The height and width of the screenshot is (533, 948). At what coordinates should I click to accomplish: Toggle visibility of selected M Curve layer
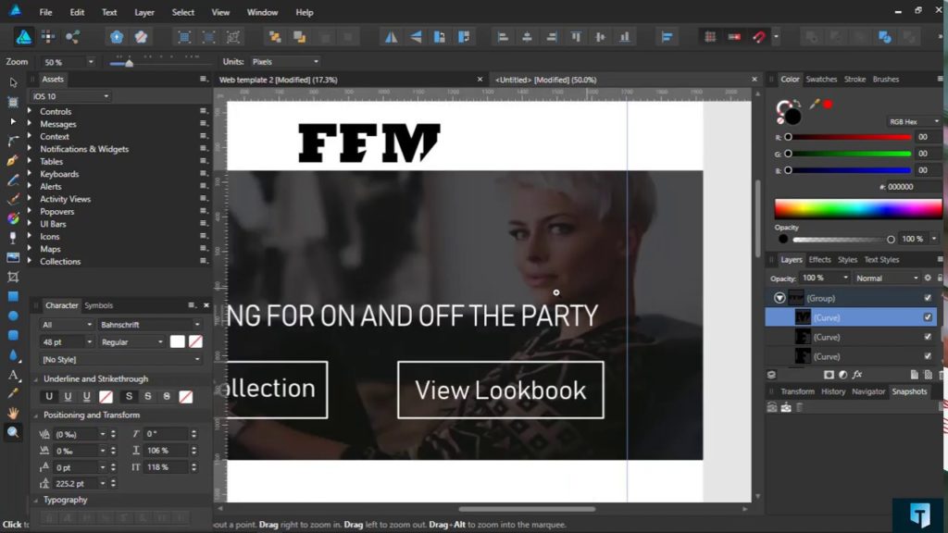tap(928, 317)
